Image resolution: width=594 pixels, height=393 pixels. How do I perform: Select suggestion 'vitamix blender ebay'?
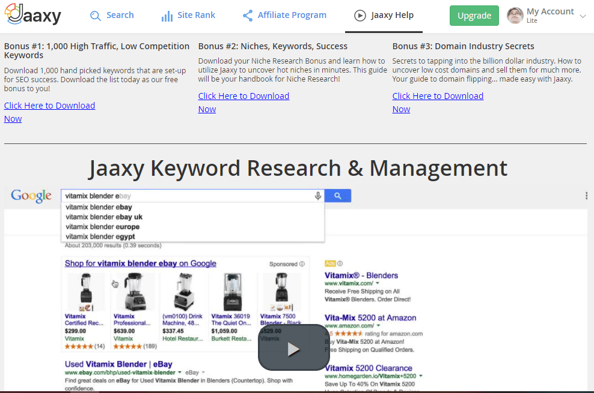(x=99, y=207)
